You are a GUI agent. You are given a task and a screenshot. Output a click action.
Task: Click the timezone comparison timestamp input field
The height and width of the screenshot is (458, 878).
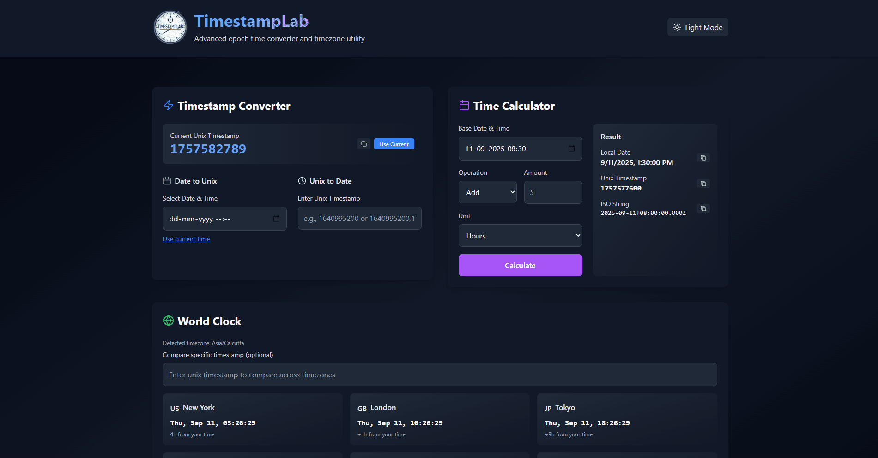click(x=439, y=375)
